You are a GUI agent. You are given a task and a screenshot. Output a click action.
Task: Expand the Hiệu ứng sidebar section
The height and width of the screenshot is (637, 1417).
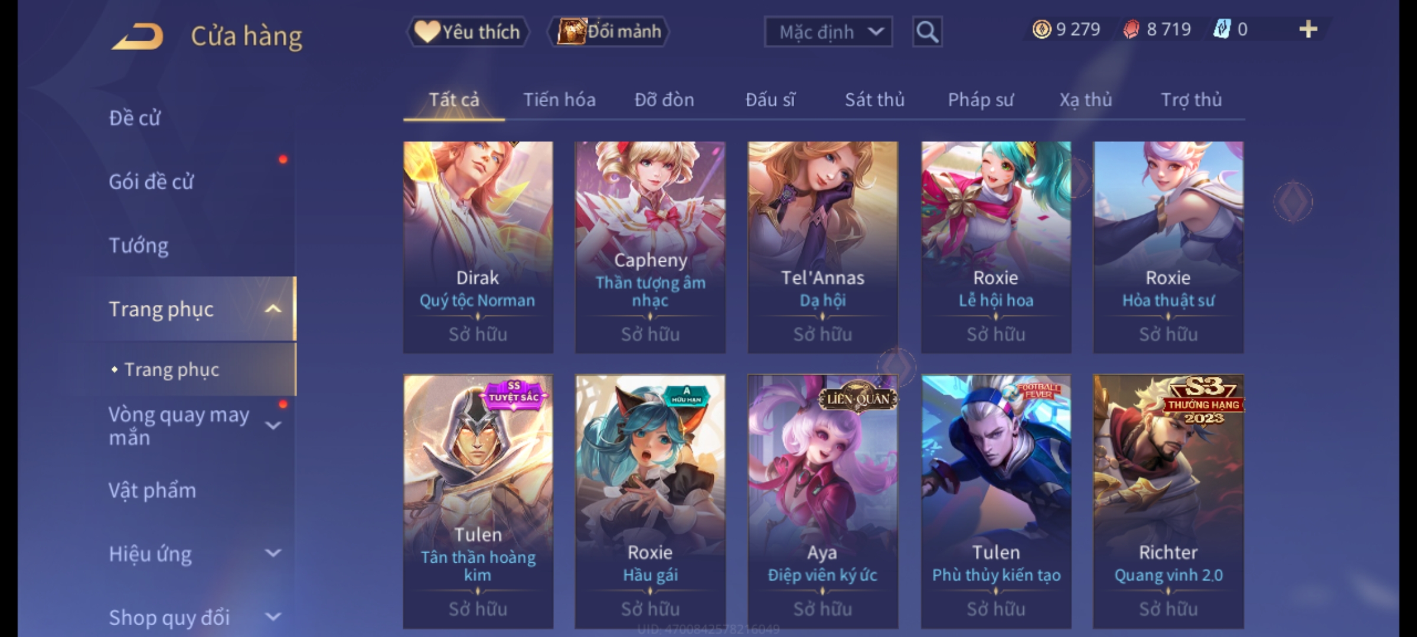click(x=273, y=553)
